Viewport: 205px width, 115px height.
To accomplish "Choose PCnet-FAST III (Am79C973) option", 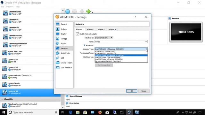I will click(x=121, y=53).
